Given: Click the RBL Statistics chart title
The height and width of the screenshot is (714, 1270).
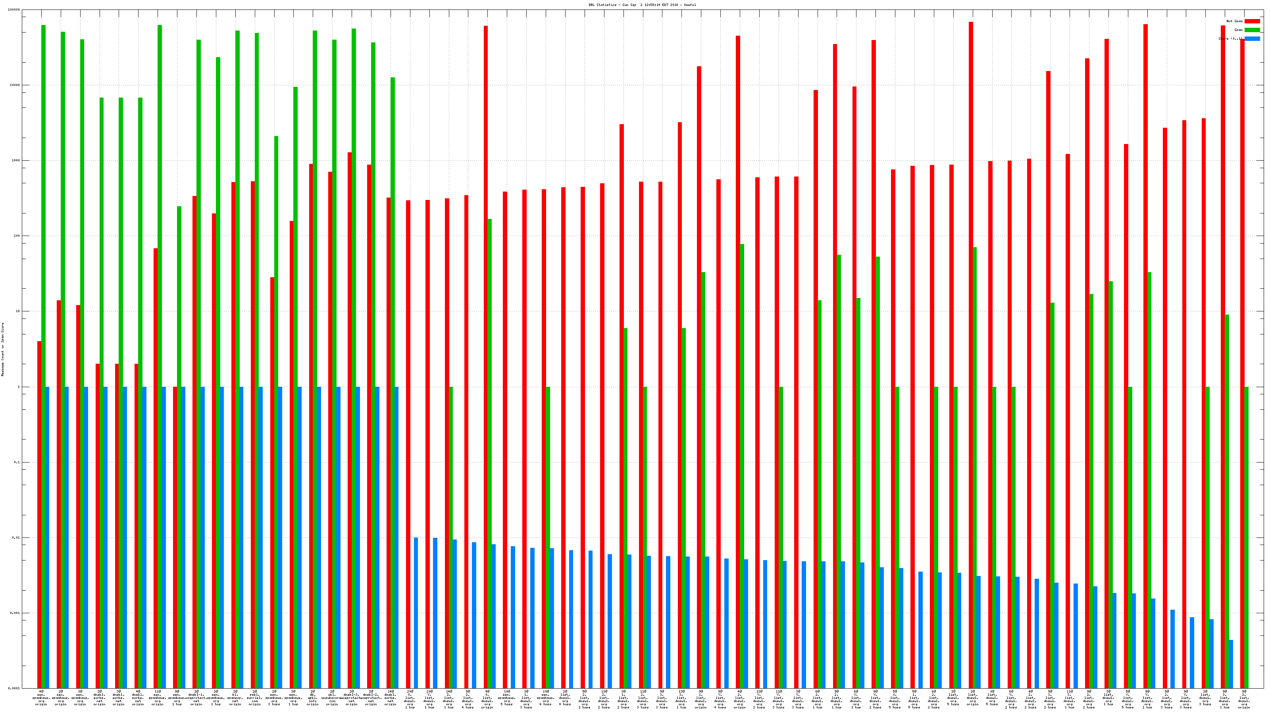Looking at the screenshot, I should tap(642, 5).
